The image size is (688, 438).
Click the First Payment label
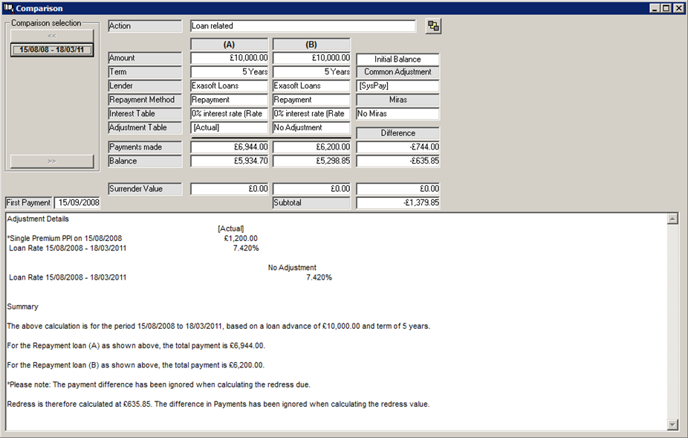click(28, 203)
